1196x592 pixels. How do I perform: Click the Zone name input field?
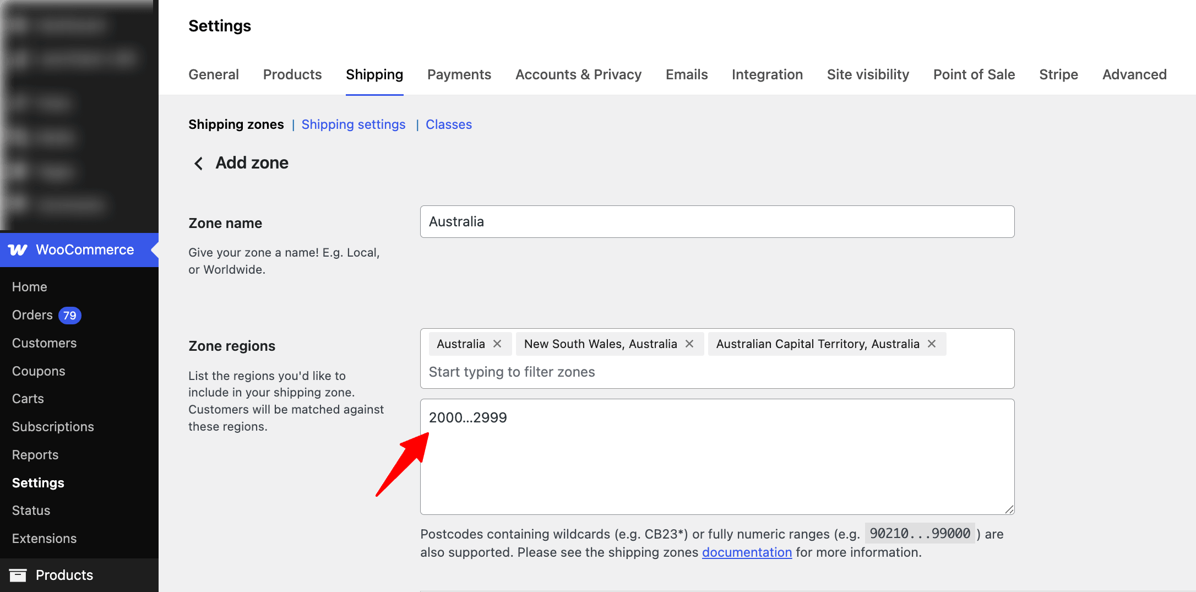coord(716,221)
